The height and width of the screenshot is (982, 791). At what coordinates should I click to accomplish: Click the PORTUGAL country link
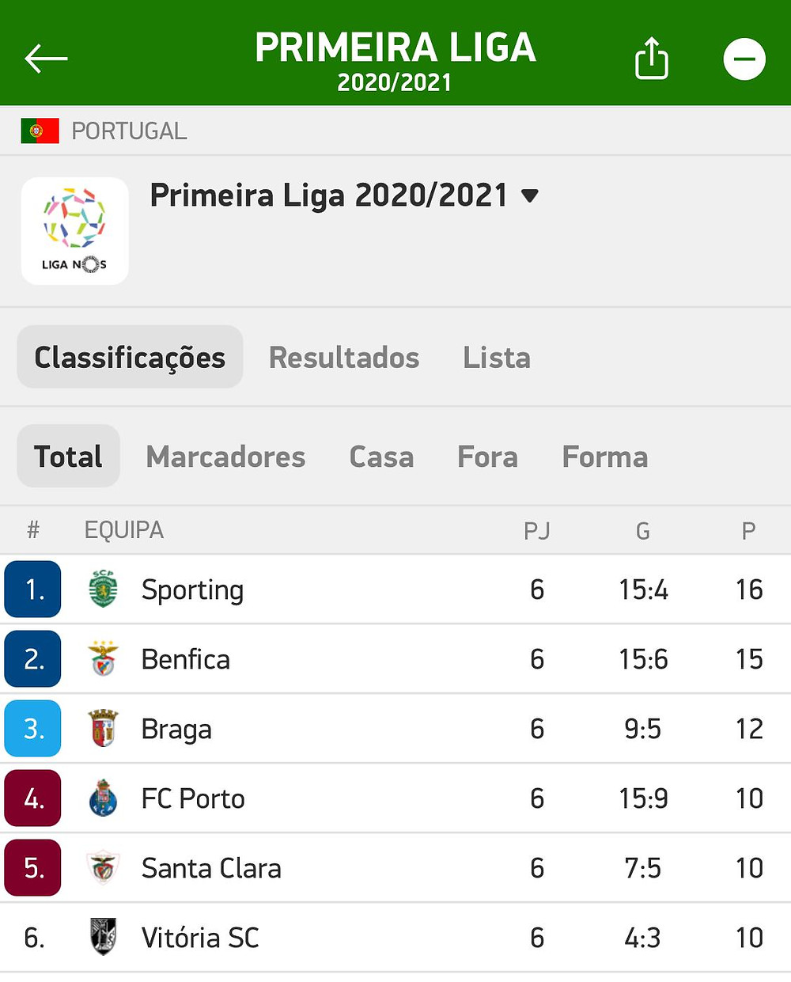tap(129, 131)
